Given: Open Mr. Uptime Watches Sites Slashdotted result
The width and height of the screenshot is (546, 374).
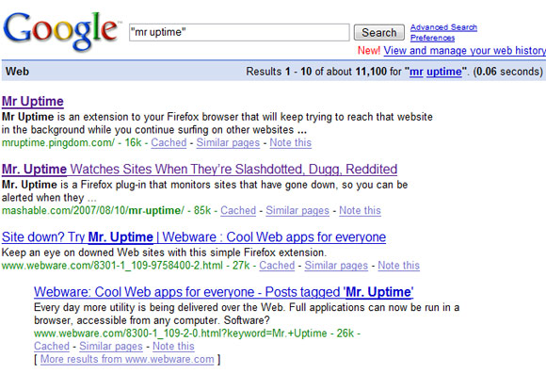Looking at the screenshot, I should tap(200, 169).
